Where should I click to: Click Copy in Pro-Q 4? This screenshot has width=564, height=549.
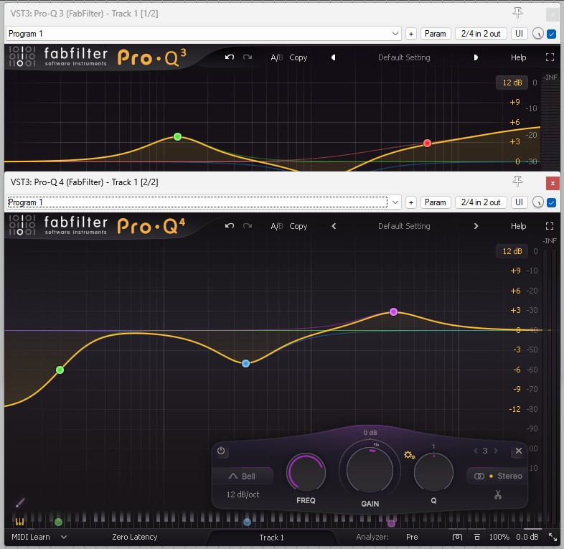click(x=299, y=226)
